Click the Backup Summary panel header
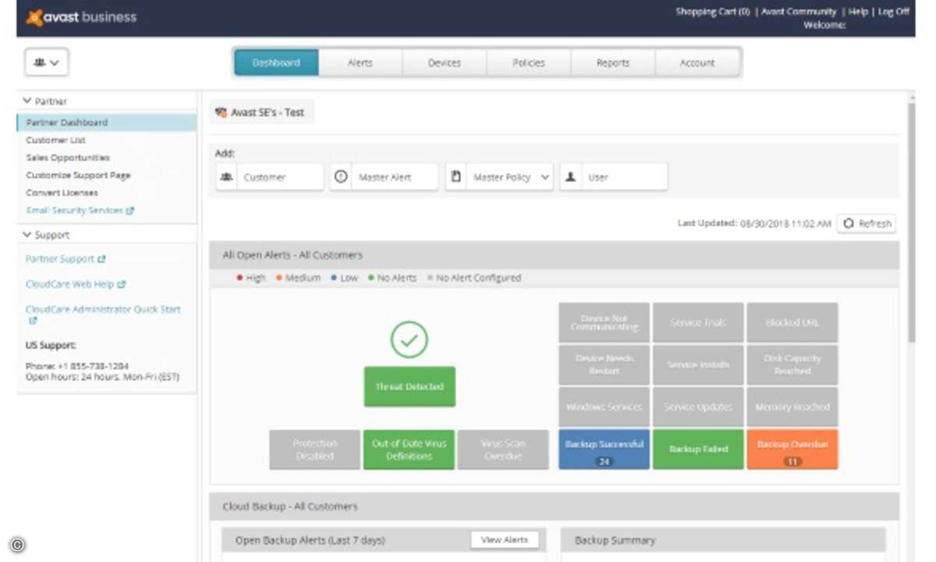Image resolution: width=936 pixels, height=562 pixels. click(x=723, y=540)
